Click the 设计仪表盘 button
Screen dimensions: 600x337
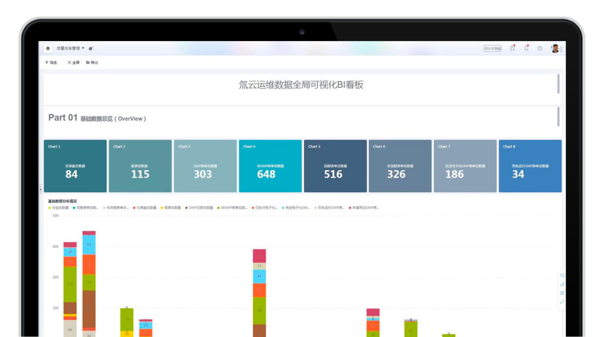pyautogui.click(x=492, y=48)
